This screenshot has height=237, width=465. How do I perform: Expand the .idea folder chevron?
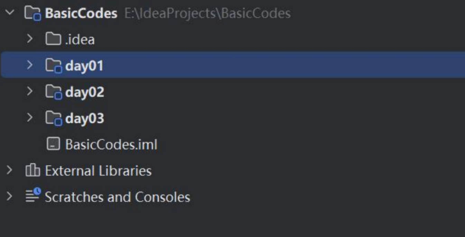30,39
